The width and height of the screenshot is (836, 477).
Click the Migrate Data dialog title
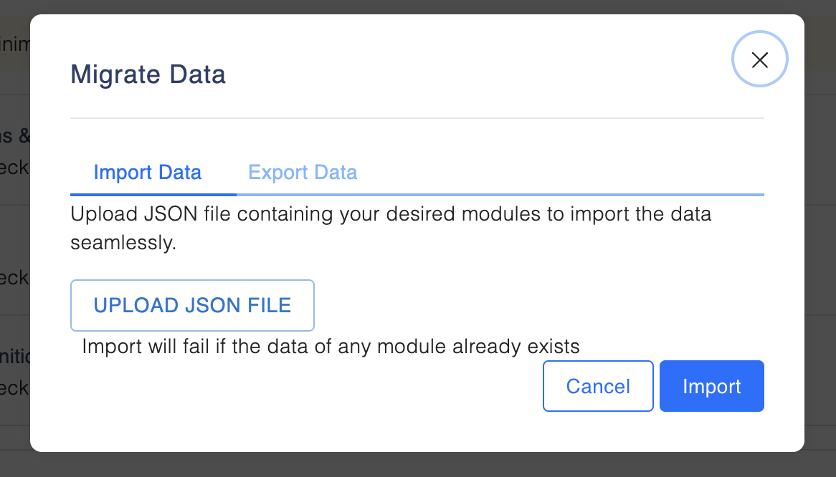point(148,74)
